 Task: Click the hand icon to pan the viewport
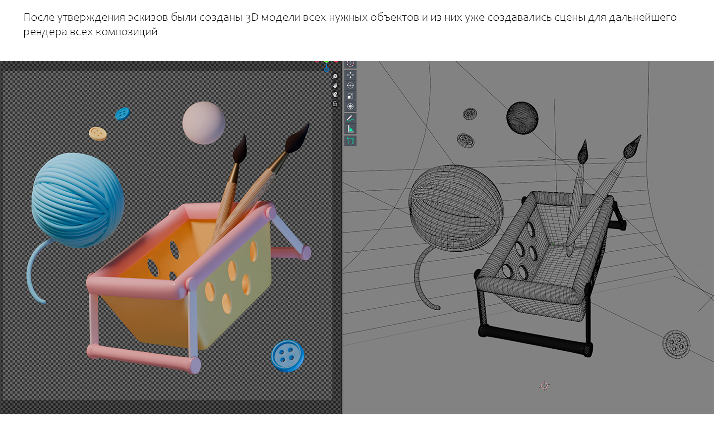point(335,86)
